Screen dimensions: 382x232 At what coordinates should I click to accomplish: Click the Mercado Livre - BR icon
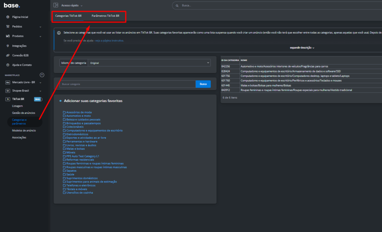[x=8, y=82]
